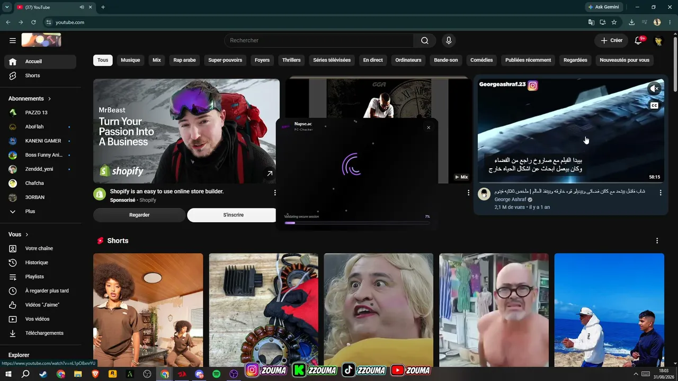This screenshot has width=678, height=381.
Task: Click the Rechercher search field
Action: (x=319, y=40)
